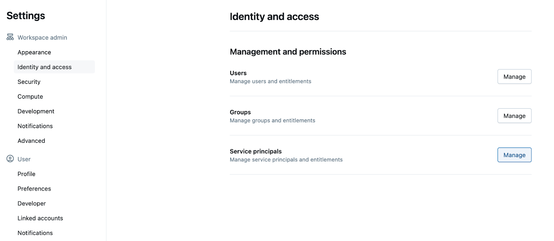Open the Compute settings page
The image size is (554, 241).
click(x=30, y=97)
